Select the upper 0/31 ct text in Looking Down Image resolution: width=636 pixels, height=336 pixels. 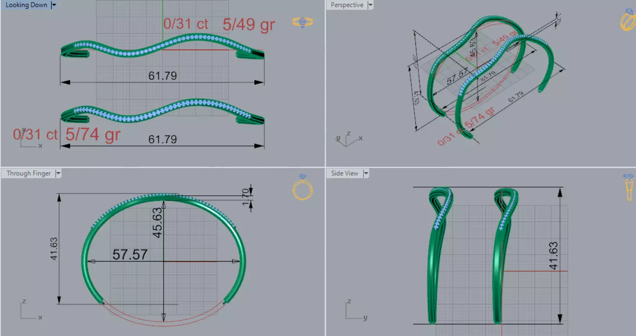186,23
